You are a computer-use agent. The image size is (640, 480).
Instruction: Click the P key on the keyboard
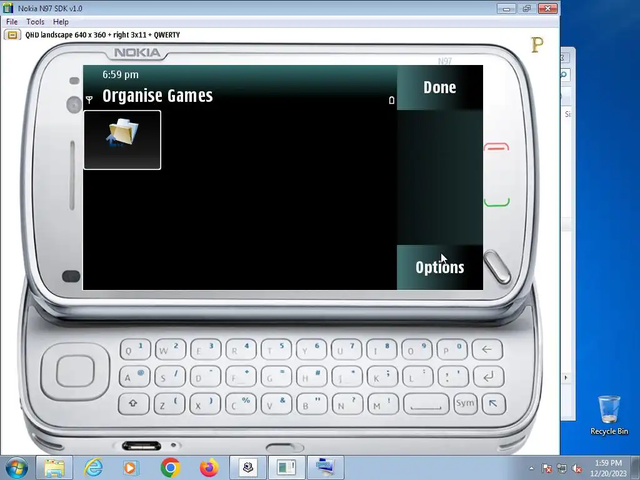tap(452, 349)
